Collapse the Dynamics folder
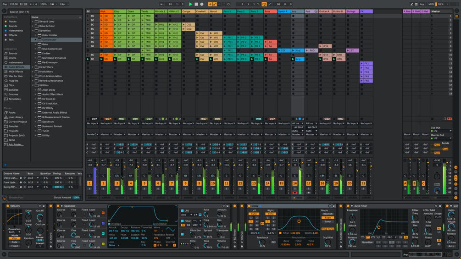 tap(33, 31)
